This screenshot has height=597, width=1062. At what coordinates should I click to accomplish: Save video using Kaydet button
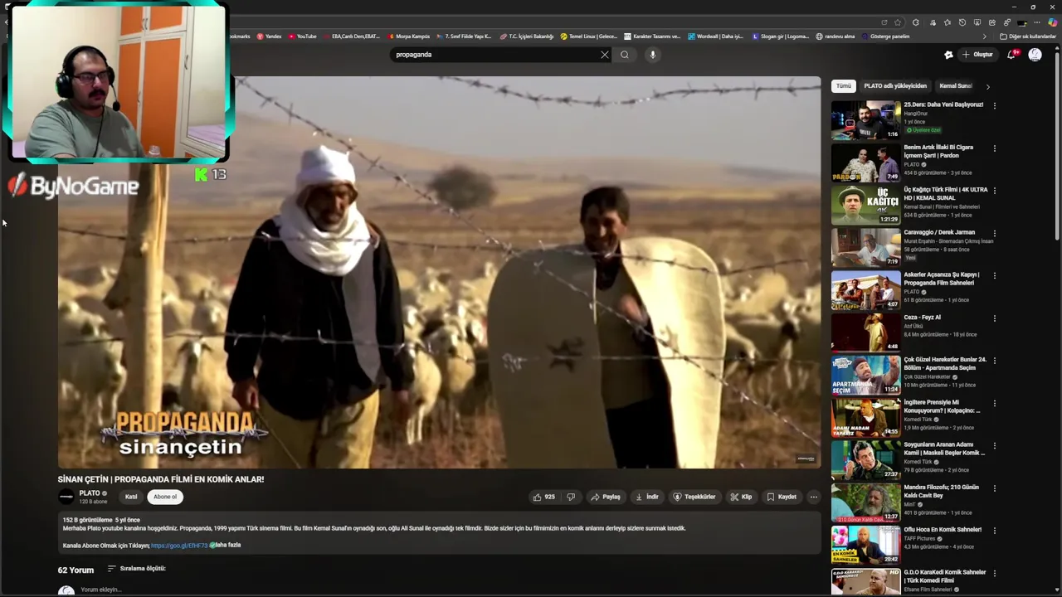(x=782, y=497)
